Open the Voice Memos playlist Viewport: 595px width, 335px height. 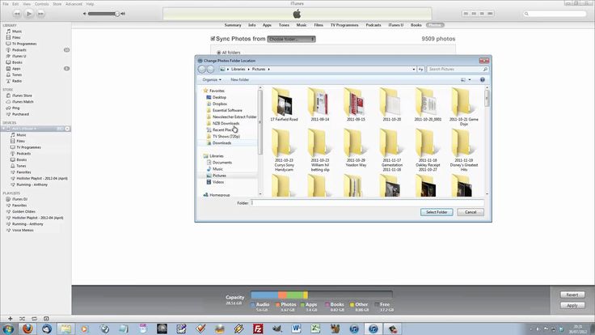[x=23, y=230]
